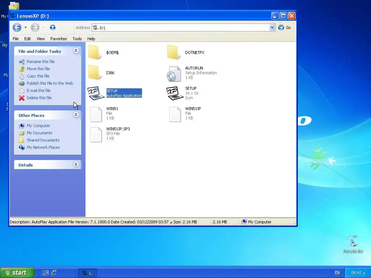Viewport: 371px width, 278px height.
Task: Open My Documents from Other Places
Action: pos(39,133)
